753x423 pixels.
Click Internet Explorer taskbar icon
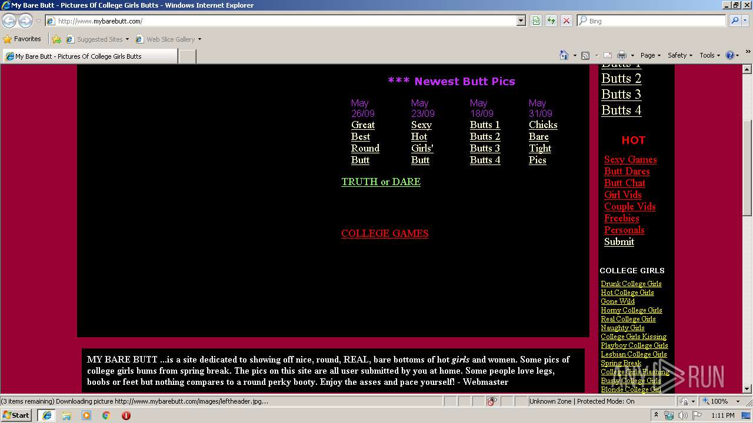[x=46, y=415]
